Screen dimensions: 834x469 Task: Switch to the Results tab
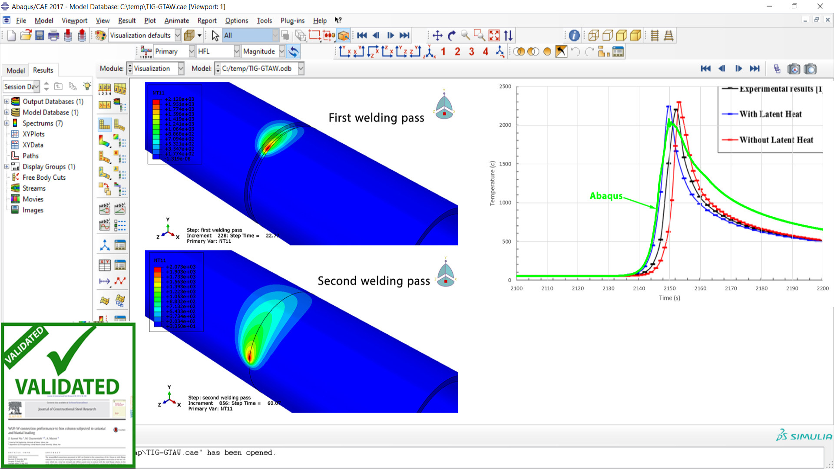point(43,70)
